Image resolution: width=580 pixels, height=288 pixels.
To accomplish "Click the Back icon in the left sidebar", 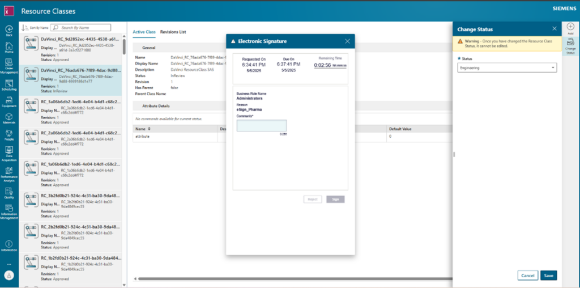I will click(9, 29).
